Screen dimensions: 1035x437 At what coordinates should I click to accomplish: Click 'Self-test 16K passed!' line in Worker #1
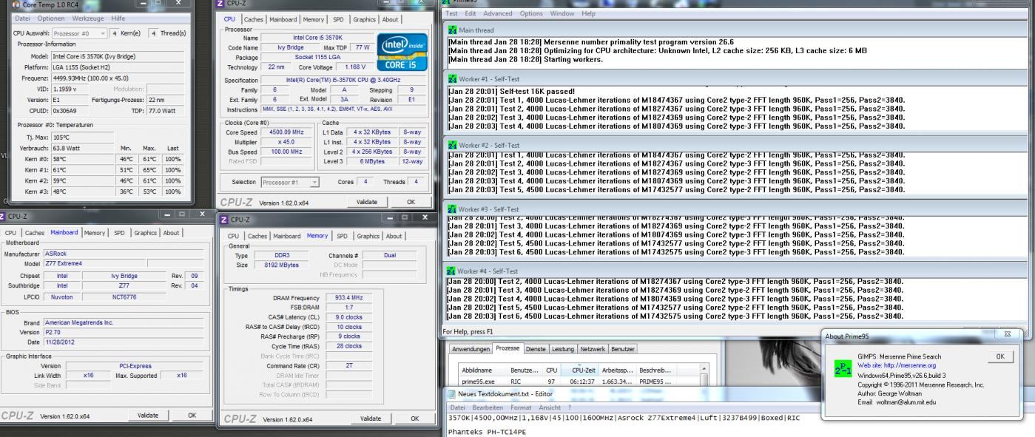click(x=511, y=91)
